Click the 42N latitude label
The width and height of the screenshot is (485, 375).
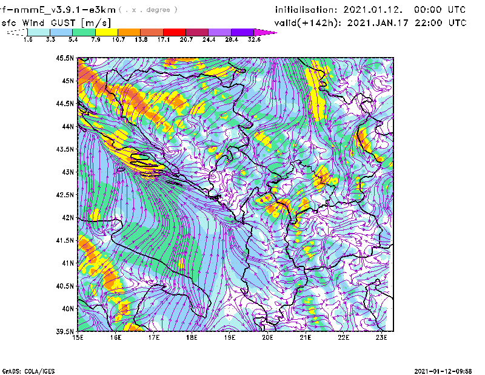pos(68,217)
